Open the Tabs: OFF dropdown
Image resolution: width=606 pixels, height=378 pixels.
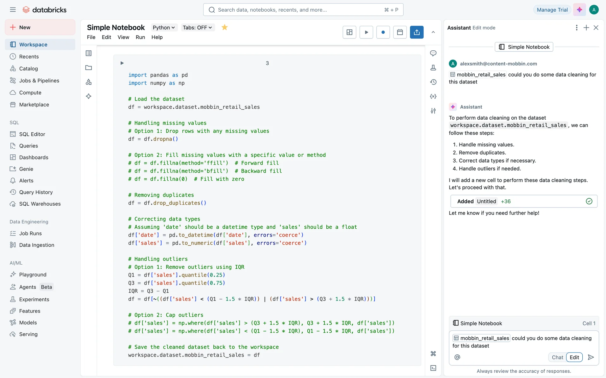[197, 27]
